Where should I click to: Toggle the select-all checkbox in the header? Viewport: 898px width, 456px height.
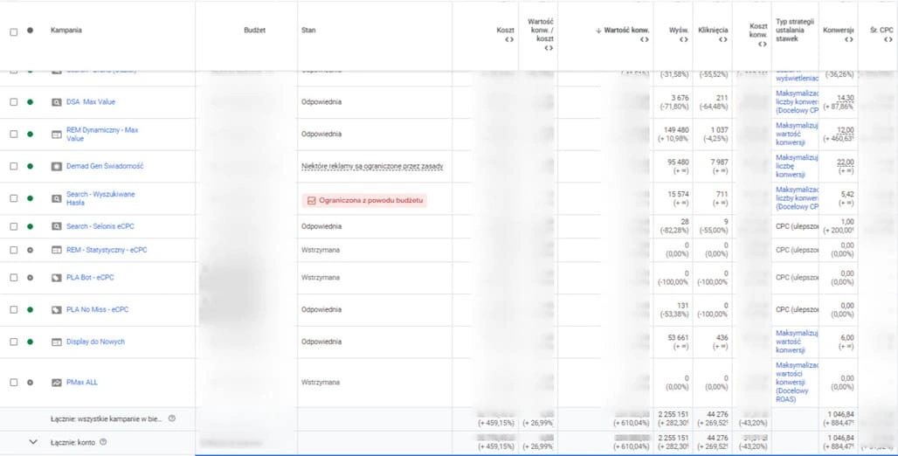pyautogui.click(x=13, y=31)
